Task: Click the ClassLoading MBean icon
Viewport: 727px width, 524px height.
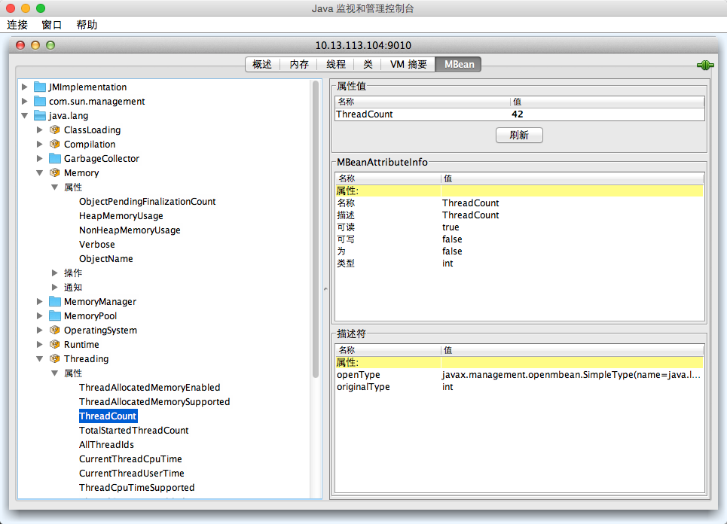Action: 55,130
